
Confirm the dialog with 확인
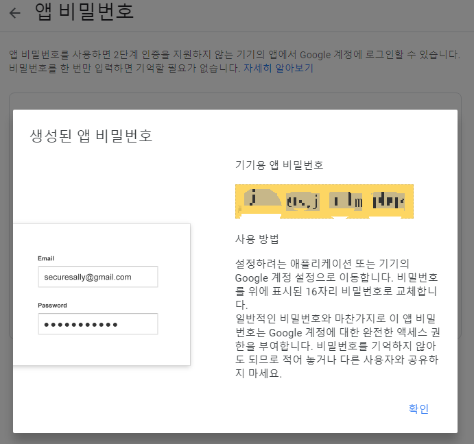[418, 408]
